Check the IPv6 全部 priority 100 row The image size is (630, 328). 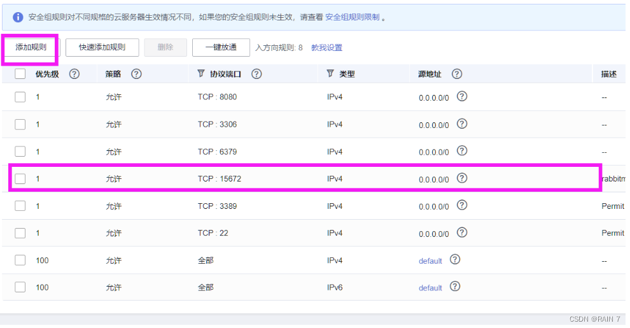pyautogui.click(x=20, y=287)
